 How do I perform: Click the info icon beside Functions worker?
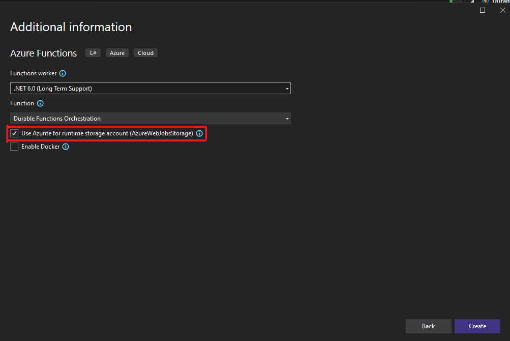[63, 73]
